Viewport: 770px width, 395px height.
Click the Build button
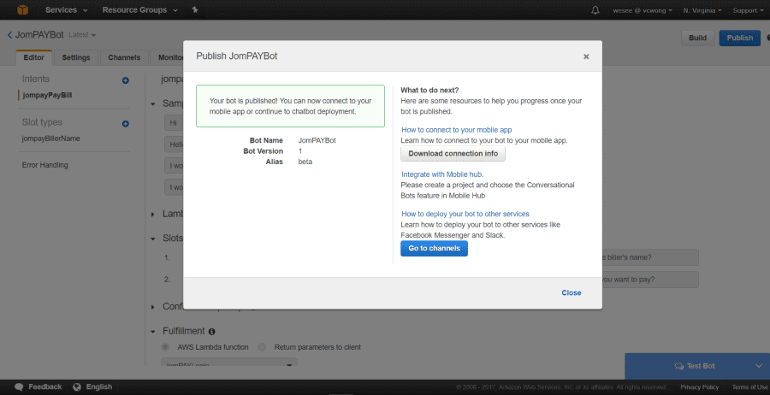coord(697,38)
